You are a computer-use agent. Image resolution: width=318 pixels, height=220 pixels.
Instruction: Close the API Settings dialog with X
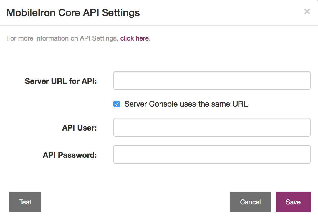tap(307, 12)
